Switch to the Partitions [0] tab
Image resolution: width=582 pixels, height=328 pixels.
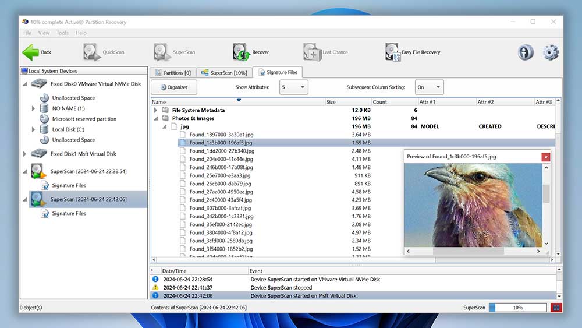pyautogui.click(x=173, y=73)
